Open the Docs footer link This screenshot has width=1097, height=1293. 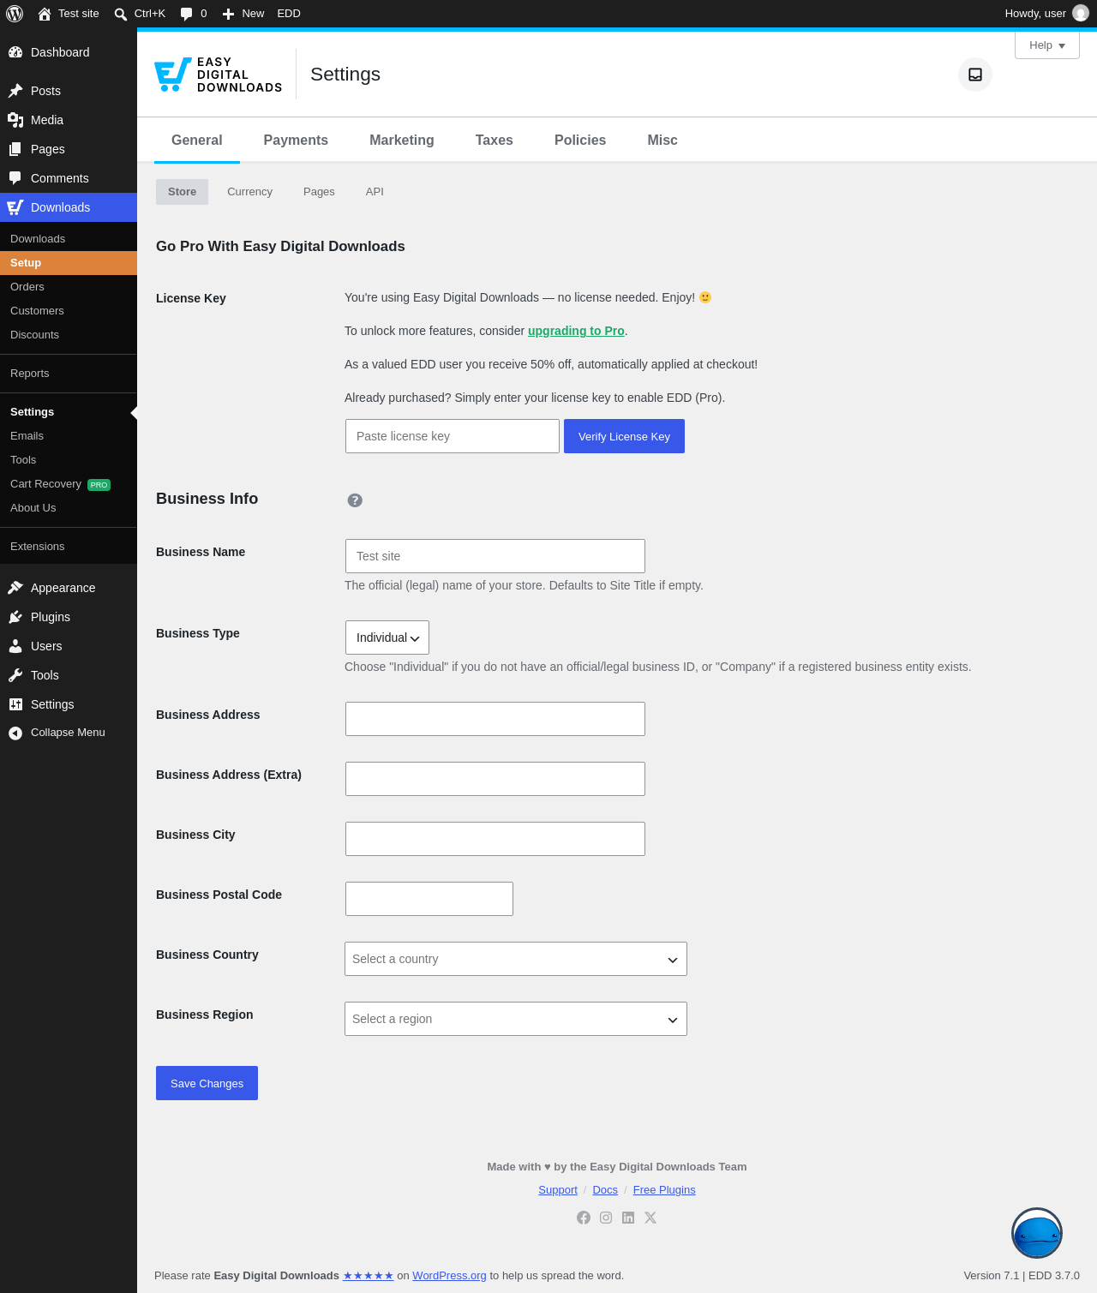[605, 1190]
